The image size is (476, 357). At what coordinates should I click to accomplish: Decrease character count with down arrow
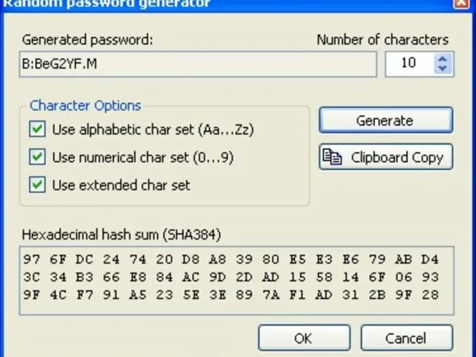click(442, 68)
